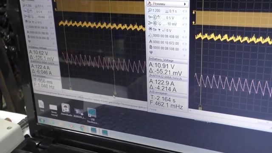272x153 pixels.
Task: Click the trigger sync icon in right window
Action: 150,30
